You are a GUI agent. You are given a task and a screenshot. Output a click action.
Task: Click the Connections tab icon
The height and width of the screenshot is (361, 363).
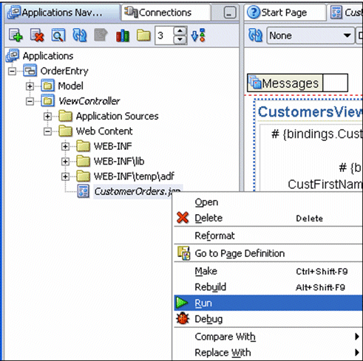(x=131, y=12)
